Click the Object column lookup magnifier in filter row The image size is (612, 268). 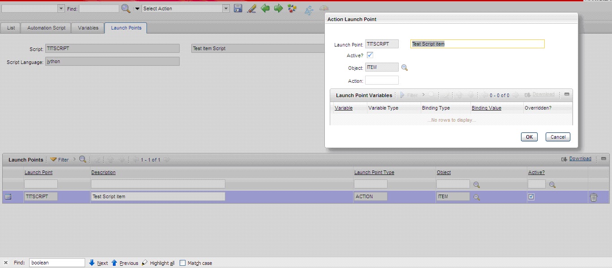pos(477,184)
